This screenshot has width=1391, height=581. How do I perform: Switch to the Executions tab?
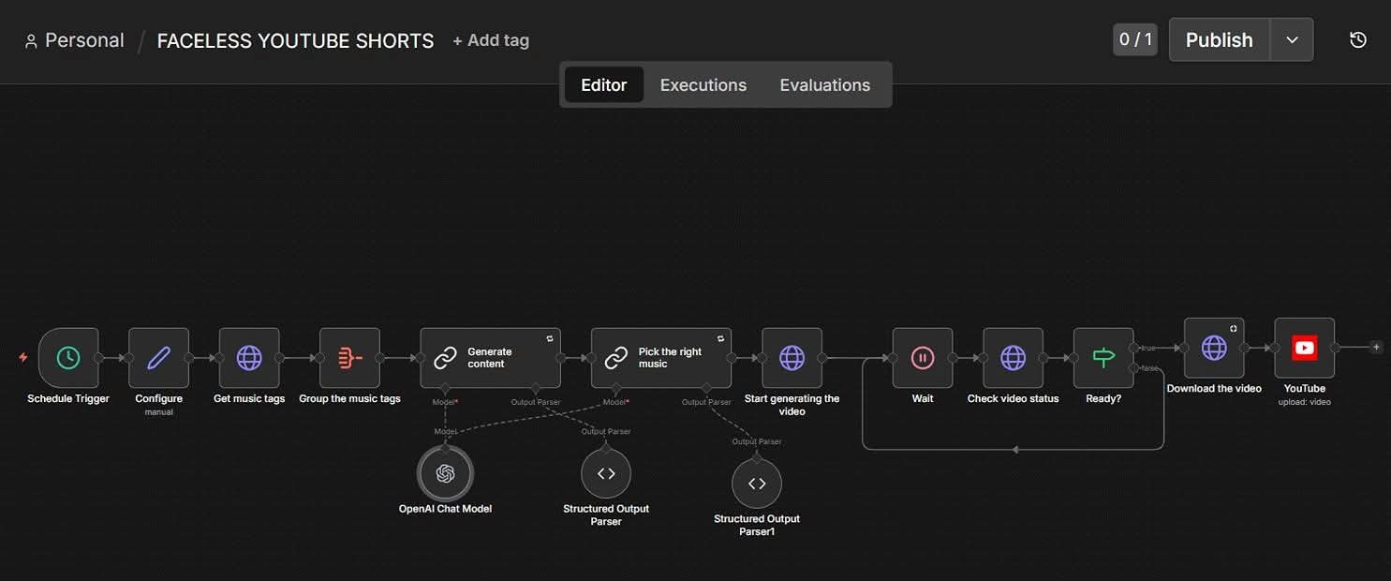point(703,84)
